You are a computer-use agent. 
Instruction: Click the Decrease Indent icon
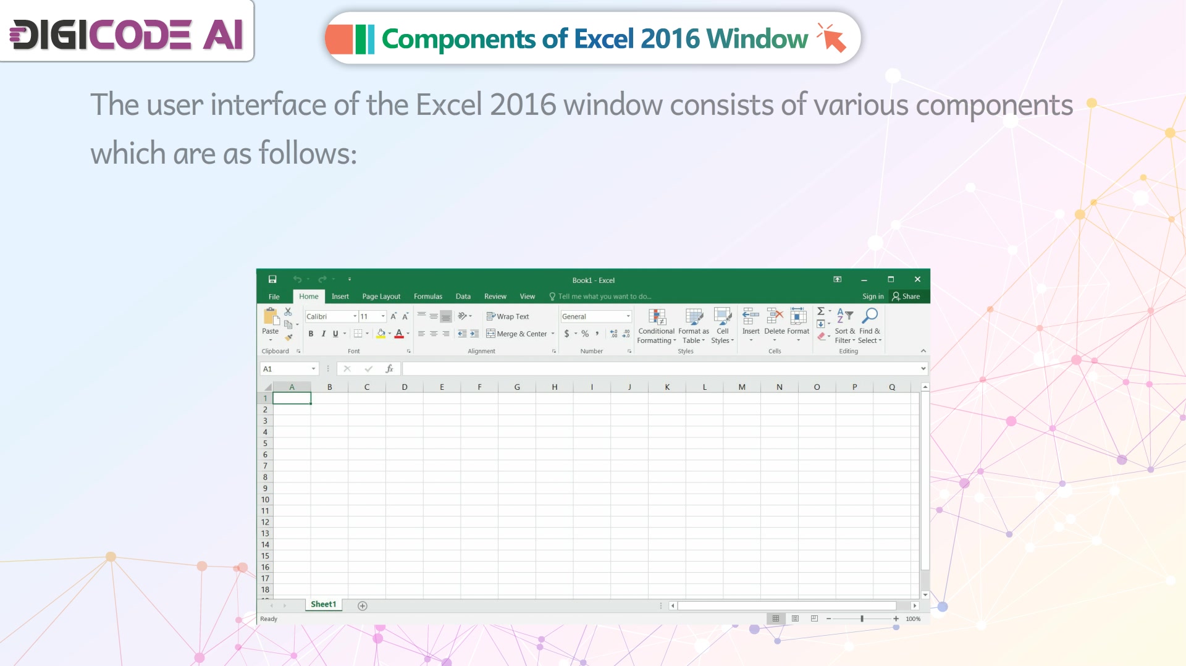tap(462, 334)
